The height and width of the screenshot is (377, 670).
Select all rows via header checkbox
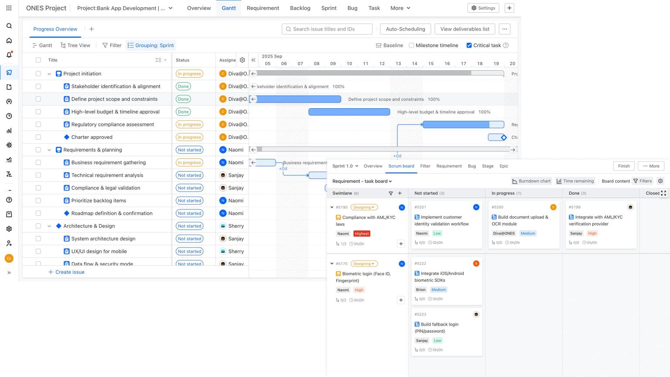[38, 60]
